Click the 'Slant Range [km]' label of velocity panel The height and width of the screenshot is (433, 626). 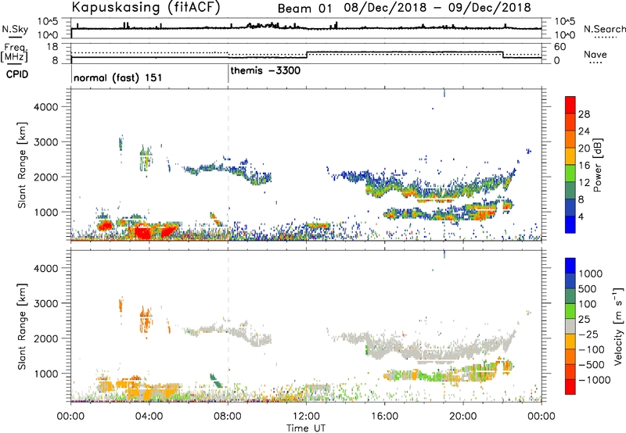click(x=22, y=327)
